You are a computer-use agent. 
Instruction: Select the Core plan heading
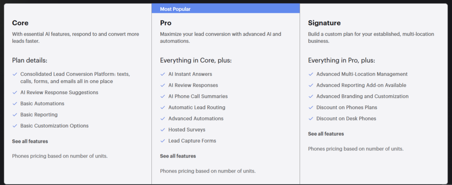(20, 23)
